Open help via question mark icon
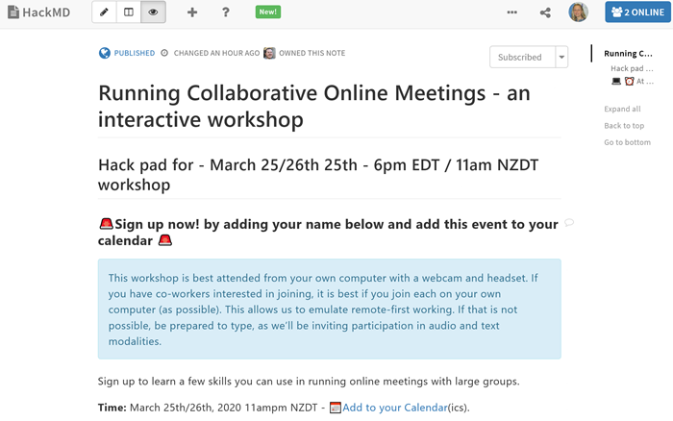The image size is (673, 421). 226,12
